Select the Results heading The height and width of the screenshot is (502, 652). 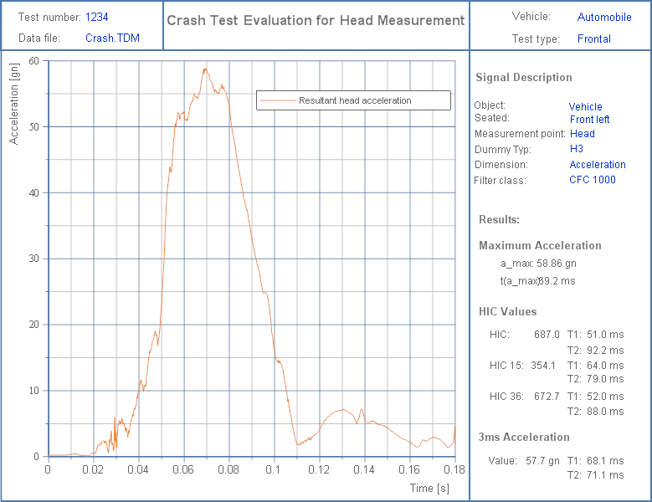pyautogui.click(x=499, y=219)
